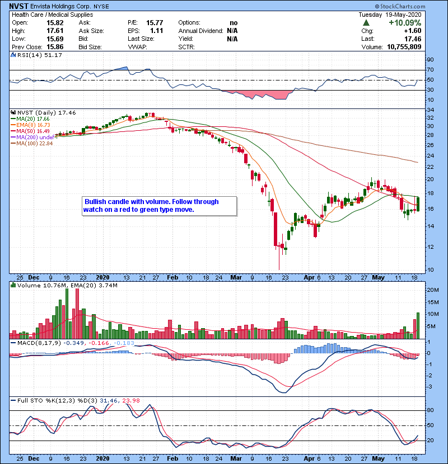Screen dimensions: 448x464
Task: Click the '2020' label on price chart axis
Action: point(102,278)
